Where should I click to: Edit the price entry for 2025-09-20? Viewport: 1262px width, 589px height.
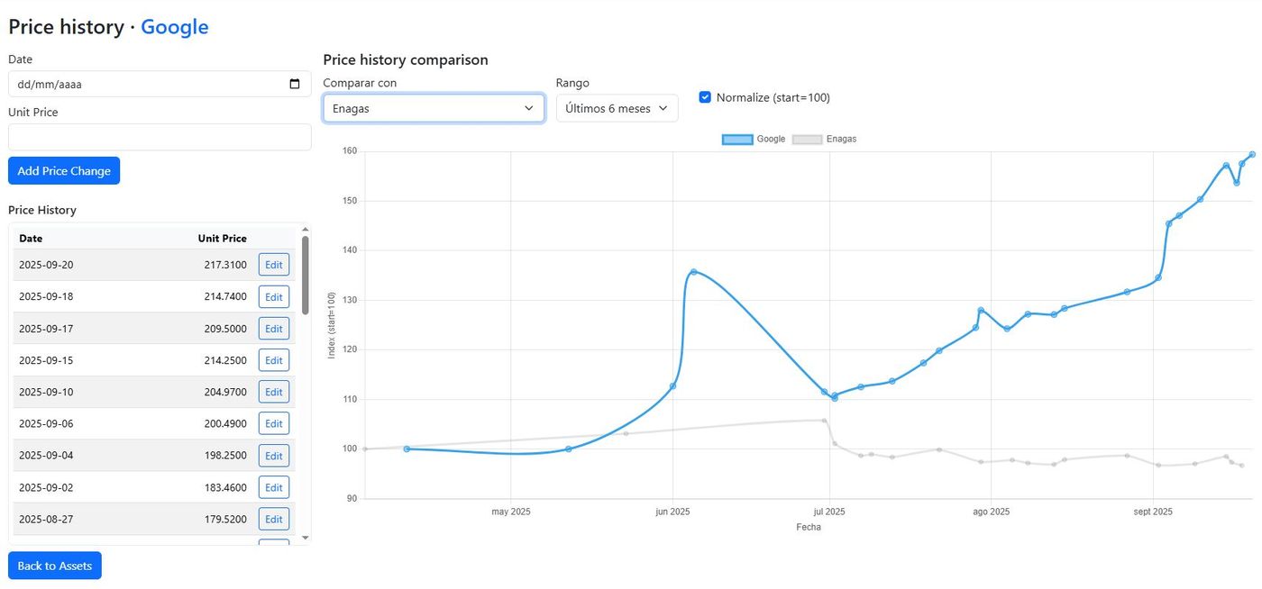pos(273,264)
